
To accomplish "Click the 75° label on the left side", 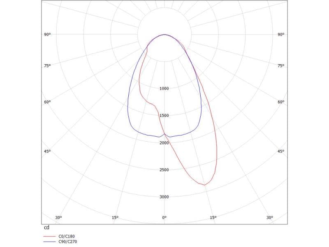I will 47,66.
